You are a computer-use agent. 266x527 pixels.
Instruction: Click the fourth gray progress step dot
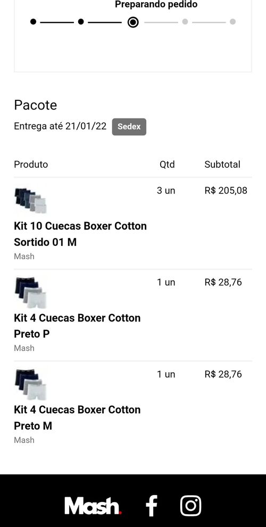185,22
